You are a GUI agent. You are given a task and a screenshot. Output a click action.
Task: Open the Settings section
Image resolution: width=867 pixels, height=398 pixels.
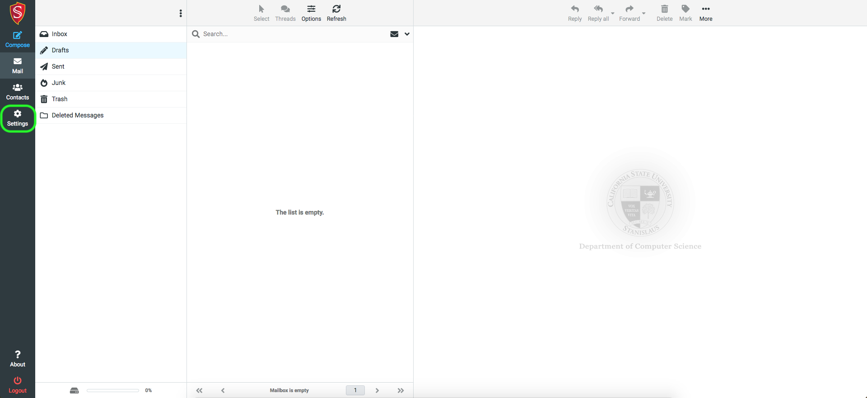click(18, 118)
